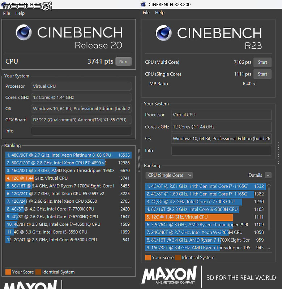Screen dimensions: 282x289
Task: Select R20 ranking Xeon X5650 row
Action: click(x=68, y=201)
